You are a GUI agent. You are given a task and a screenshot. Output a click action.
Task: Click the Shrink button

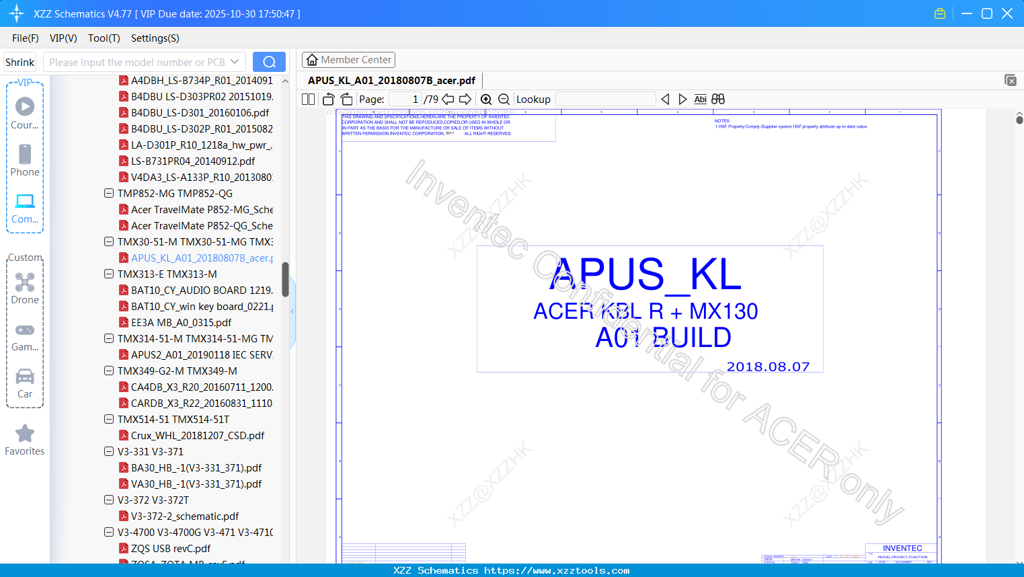20,62
